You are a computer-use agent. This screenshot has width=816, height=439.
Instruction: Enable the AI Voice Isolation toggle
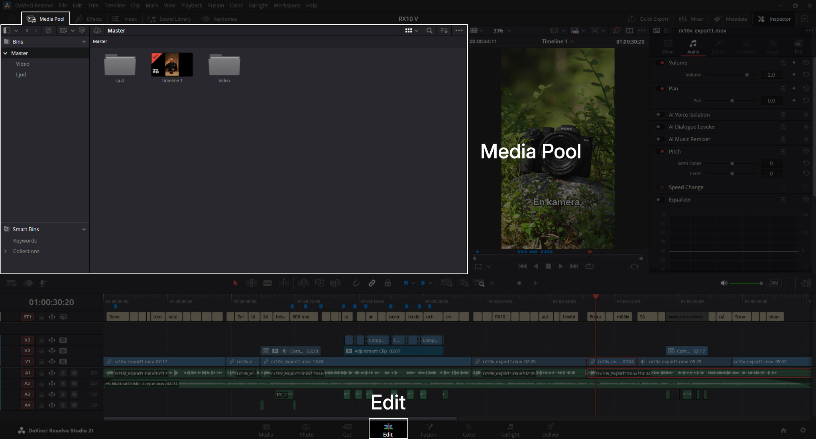tap(658, 115)
